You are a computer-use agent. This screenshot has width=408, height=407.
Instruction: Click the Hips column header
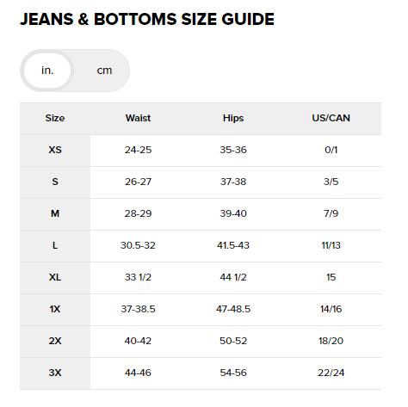[x=233, y=118]
